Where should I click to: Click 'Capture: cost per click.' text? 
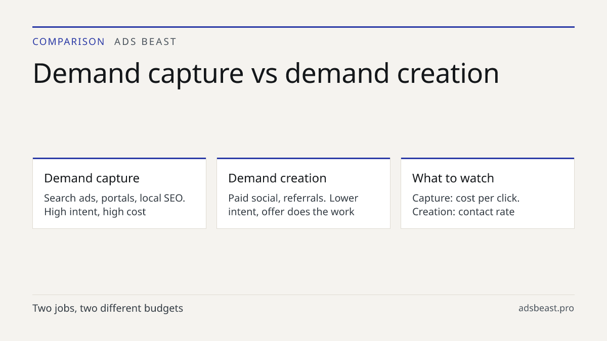click(x=466, y=198)
